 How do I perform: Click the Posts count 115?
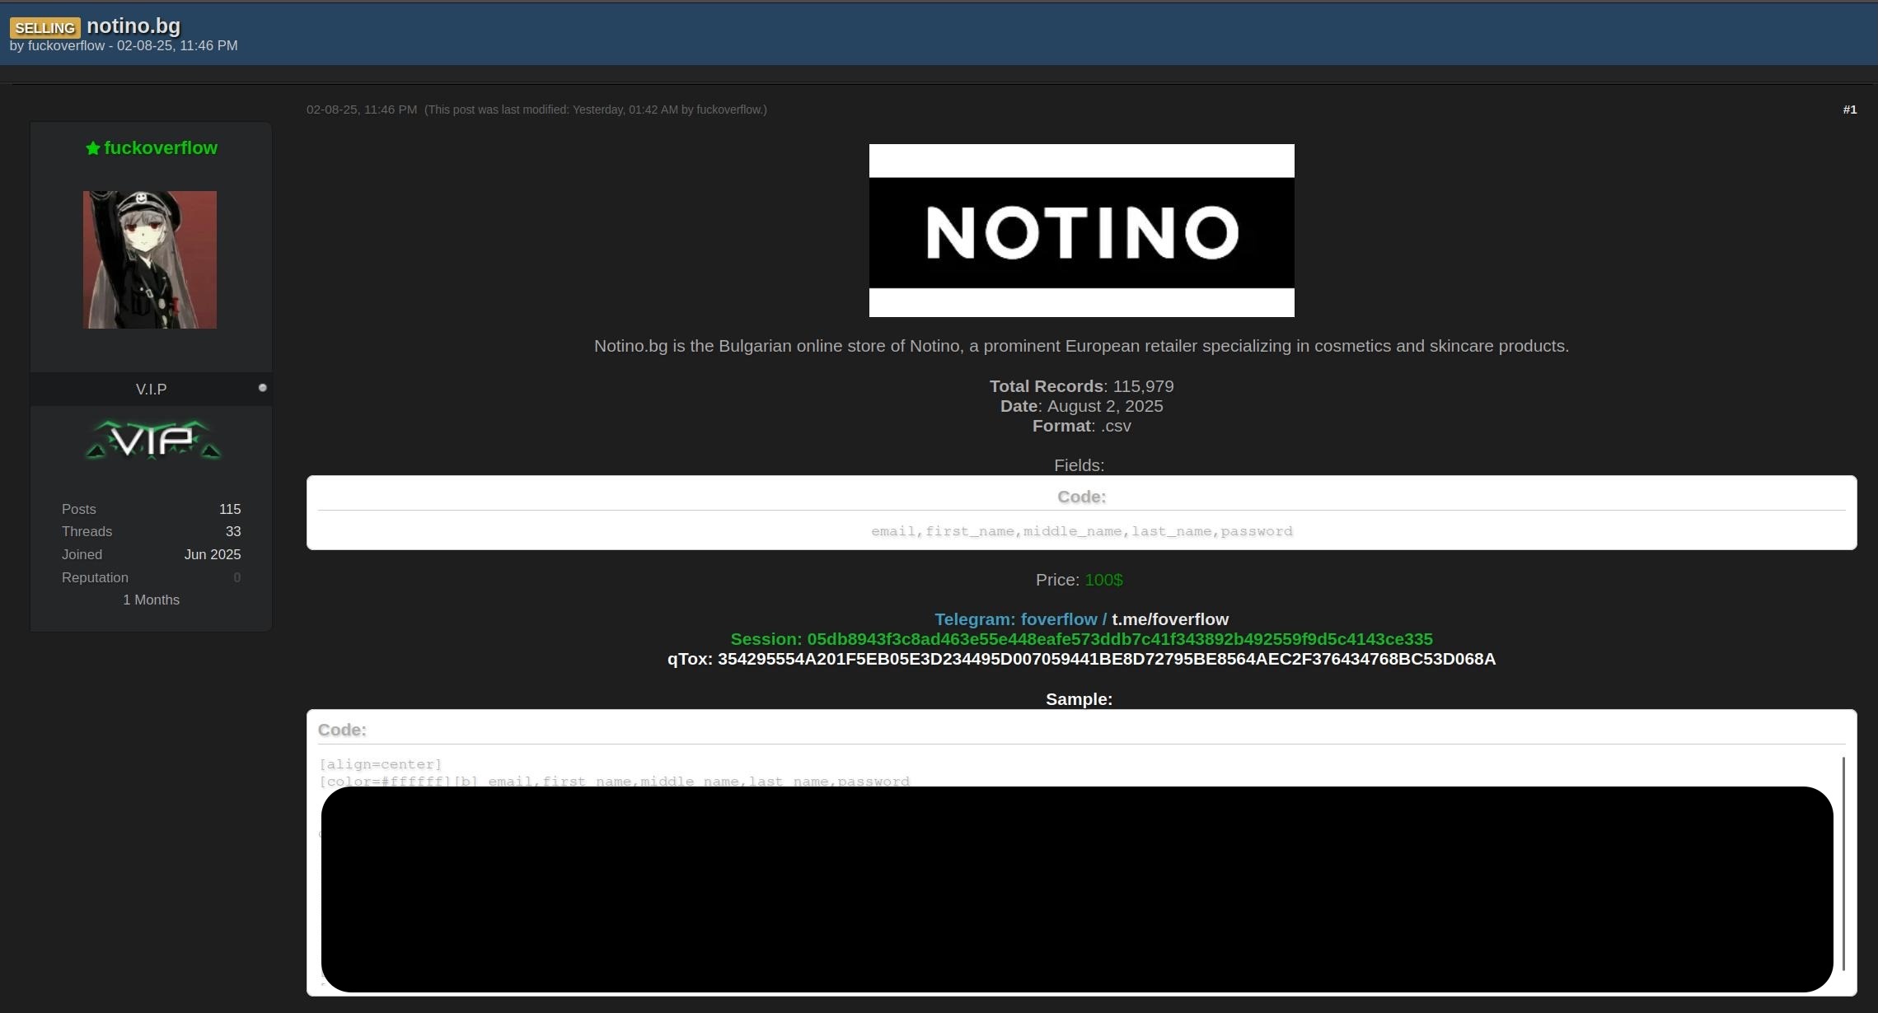click(x=230, y=509)
